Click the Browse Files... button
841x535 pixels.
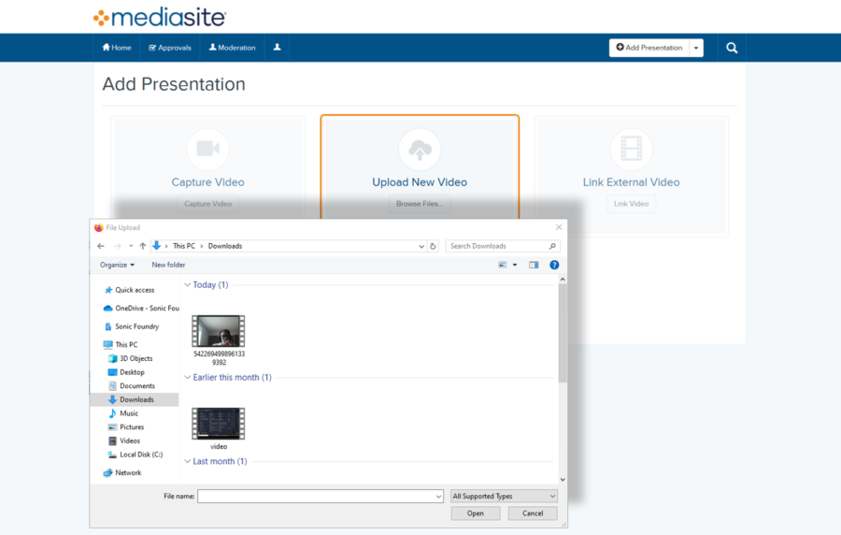point(420,204)
